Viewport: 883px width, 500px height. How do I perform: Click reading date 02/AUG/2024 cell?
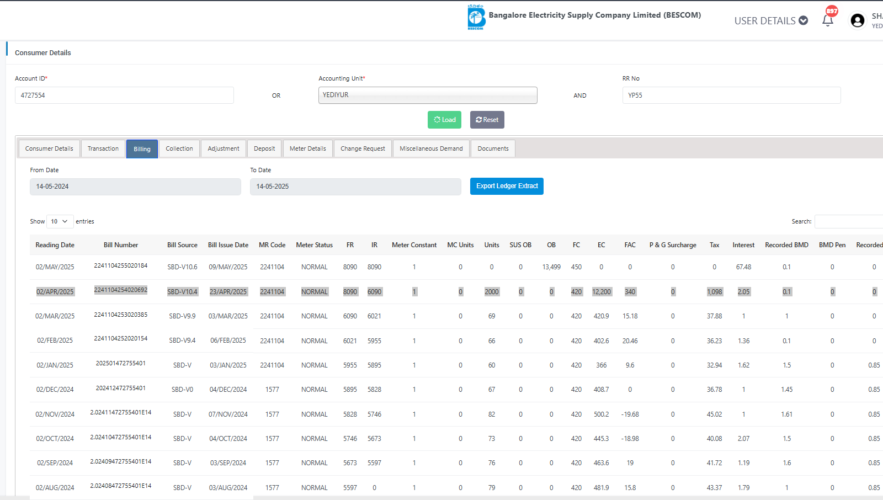(55, 488)
